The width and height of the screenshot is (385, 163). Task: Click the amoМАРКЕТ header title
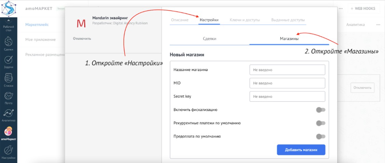(x=39, y=8)
